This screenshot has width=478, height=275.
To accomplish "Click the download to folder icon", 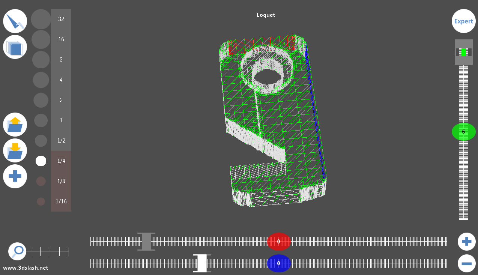I will [15, 150].
